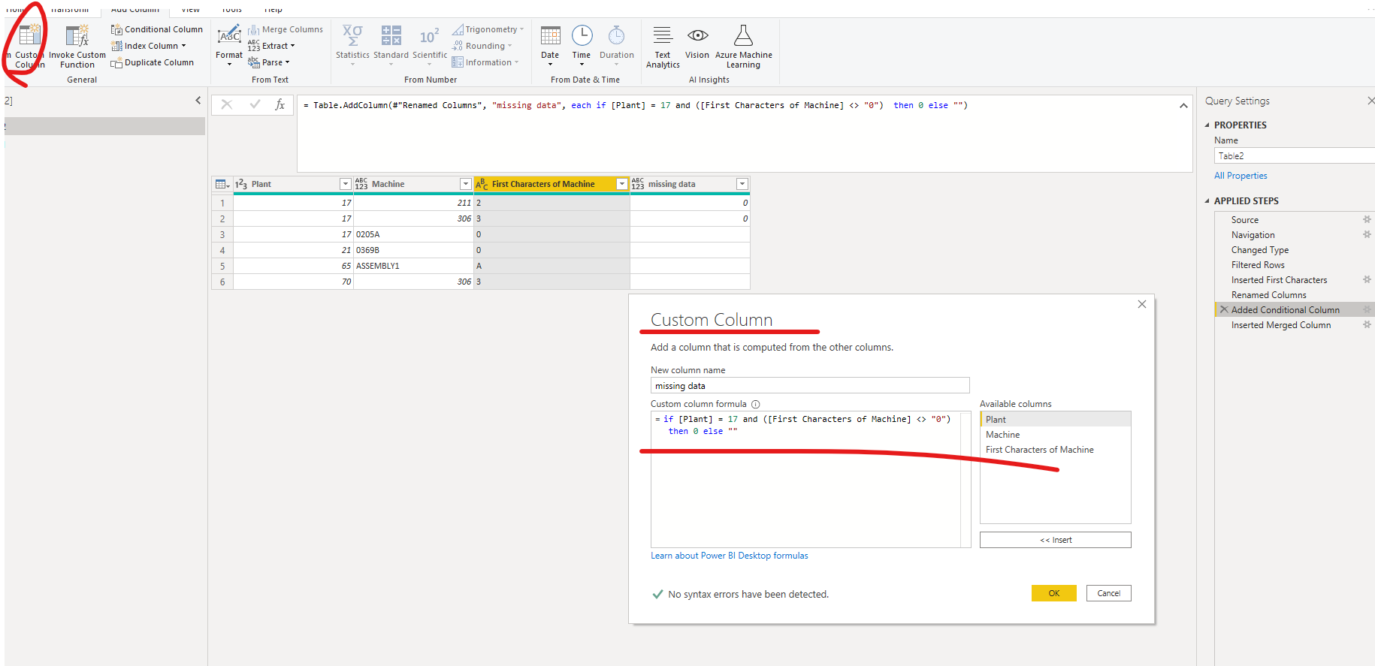Image resolution: width=1375 pixels, height=666 pixels.
Task: Click the Merge Columns command
Action: click(286, 29)
